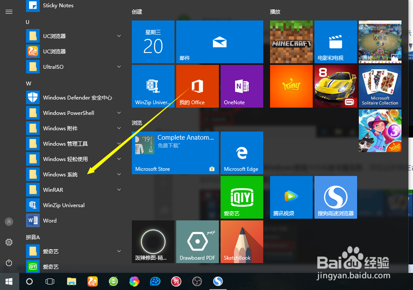
Task: Open Bubble Witch 3 game tile
Action: 380,131
